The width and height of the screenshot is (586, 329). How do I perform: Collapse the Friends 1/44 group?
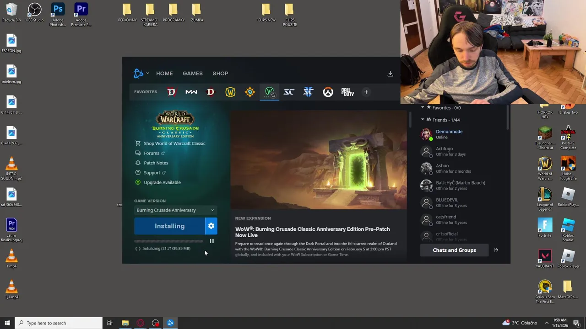(423, 120)
